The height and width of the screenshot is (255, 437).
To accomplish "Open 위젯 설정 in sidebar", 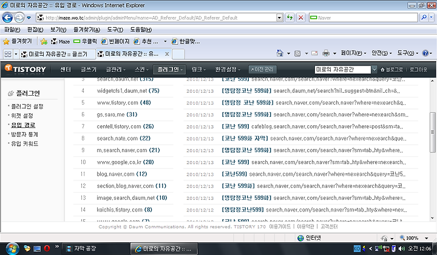I will click(x=22, y=116).
